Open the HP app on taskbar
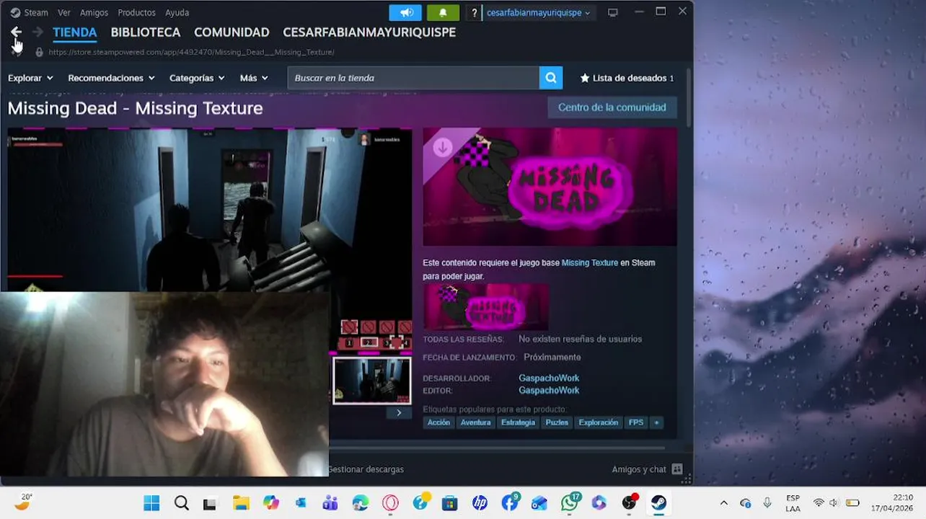This screenshot has width=926, height=519. pos(480,503)
